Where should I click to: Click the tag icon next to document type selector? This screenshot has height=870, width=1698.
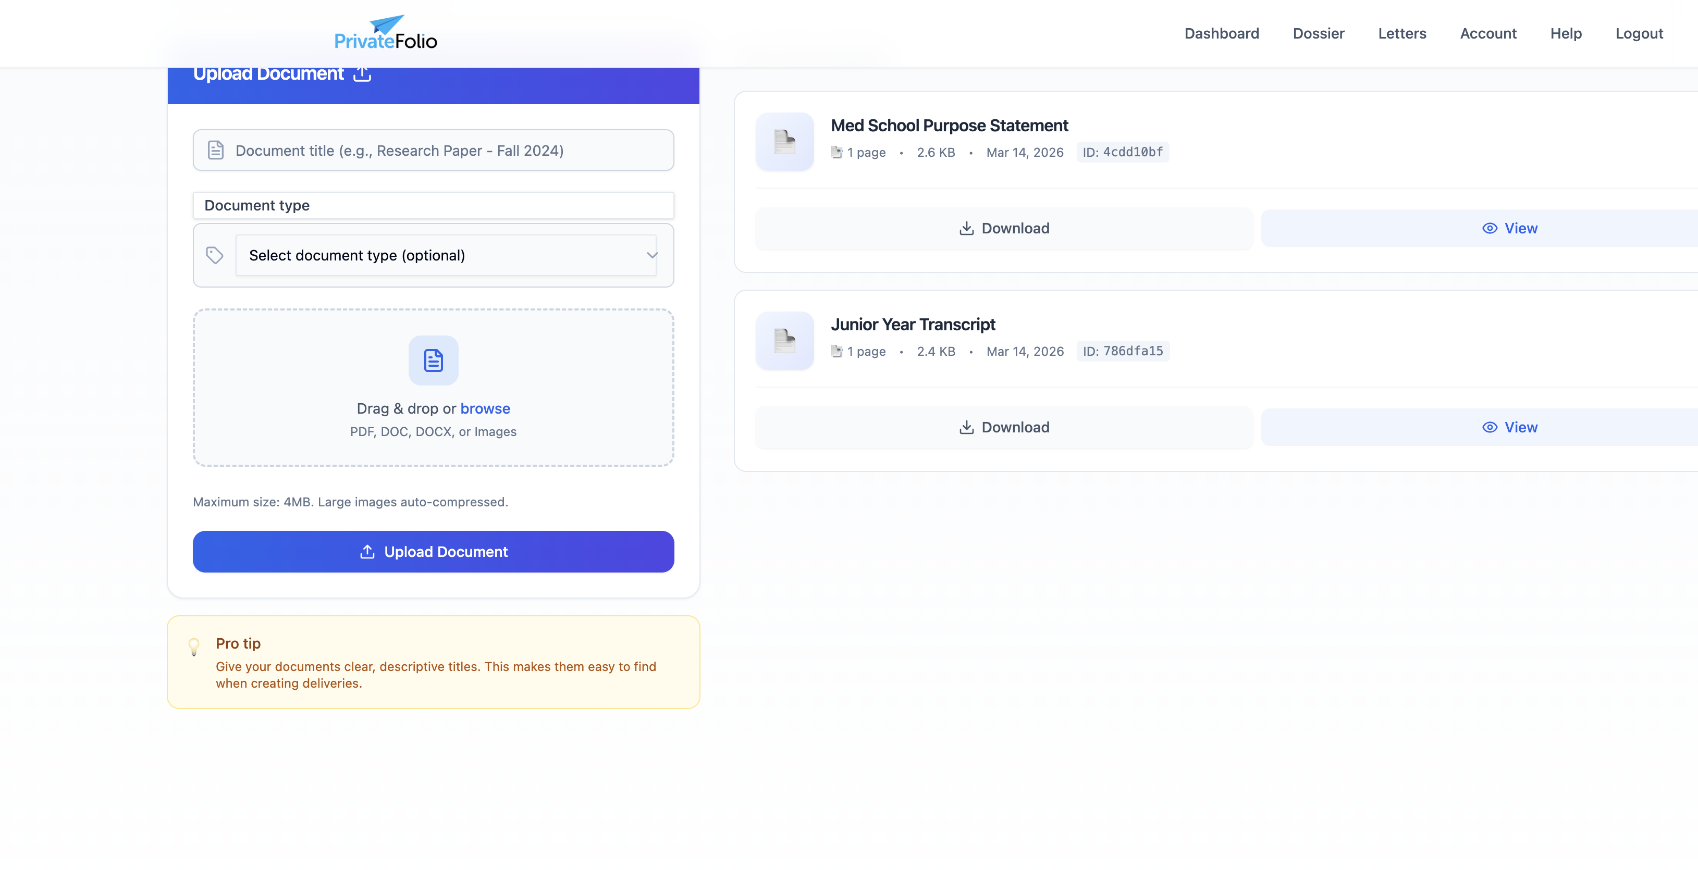point(214,255)
